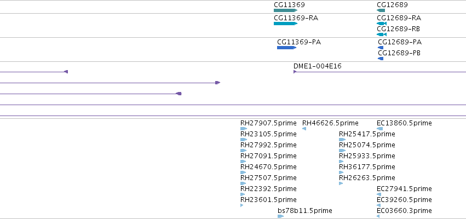Click the RH46626.5prime EST label
The width and height of the screenshot is (466, 219).
330,123
